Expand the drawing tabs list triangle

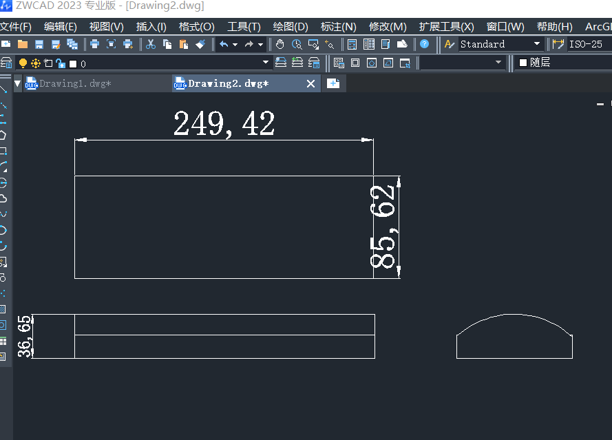(x=18, y=83)
